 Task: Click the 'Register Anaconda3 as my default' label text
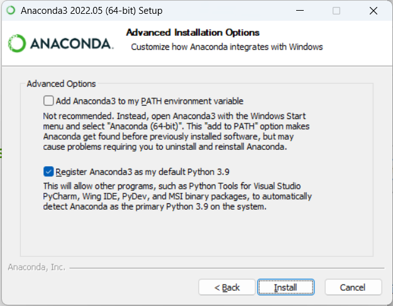tap(145, 171)
